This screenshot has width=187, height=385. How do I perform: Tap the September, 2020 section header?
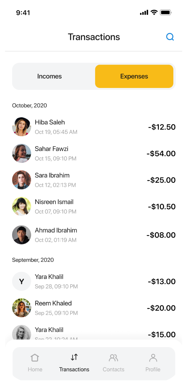tap(33, 260)
